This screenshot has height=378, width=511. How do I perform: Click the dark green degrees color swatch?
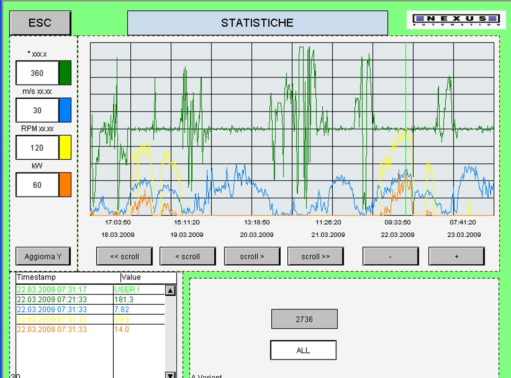click(65, 73)
